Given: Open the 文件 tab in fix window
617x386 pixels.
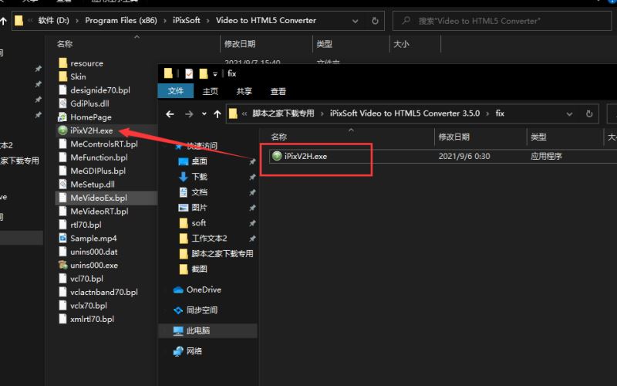Looking at the screenshot, I should (x=176, y=91).
